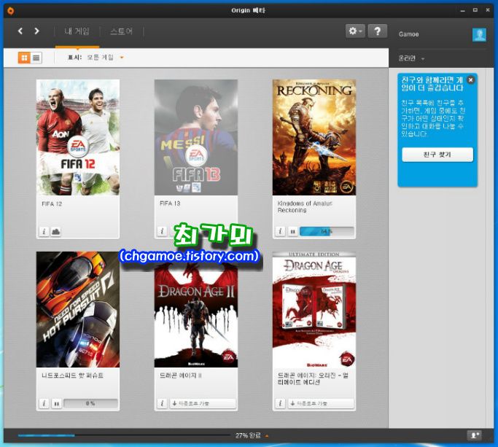Screen dimensions: 498x447
Task: Open FIFA 12 cover art
Action: 78,137
